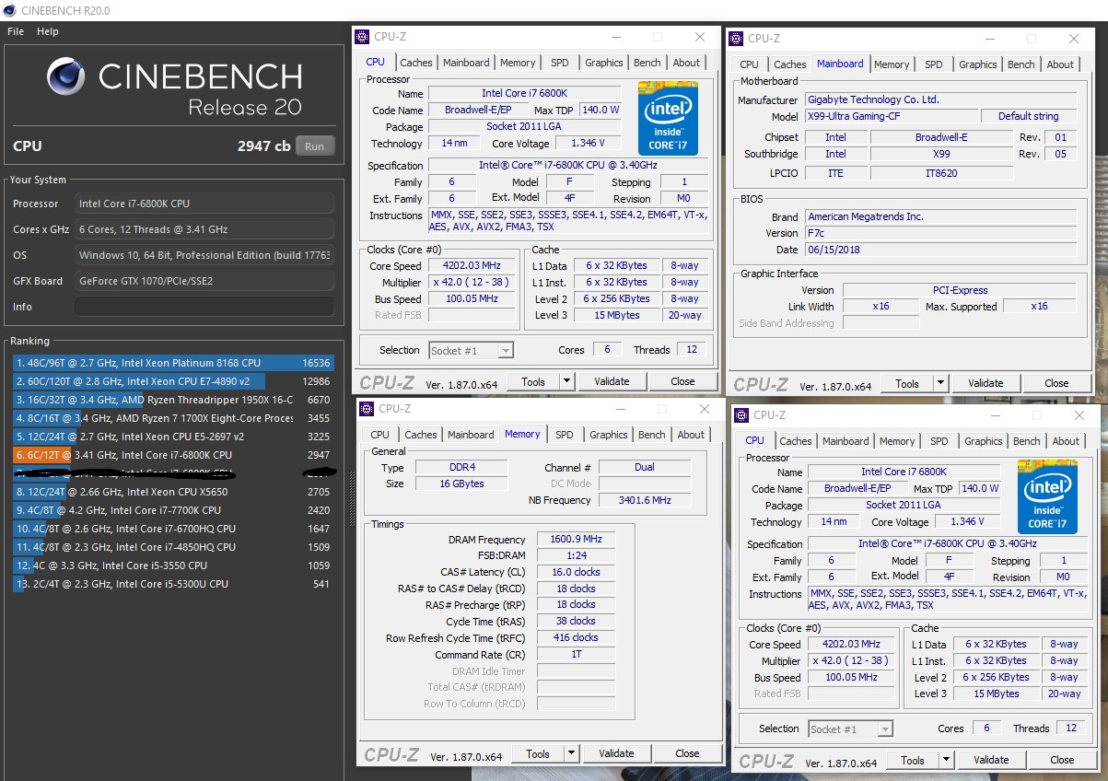This screenshot has width=1108, height=781.
Task: Open About tab in Mainboard CPU-Z window
Action: coord(1060,64)
